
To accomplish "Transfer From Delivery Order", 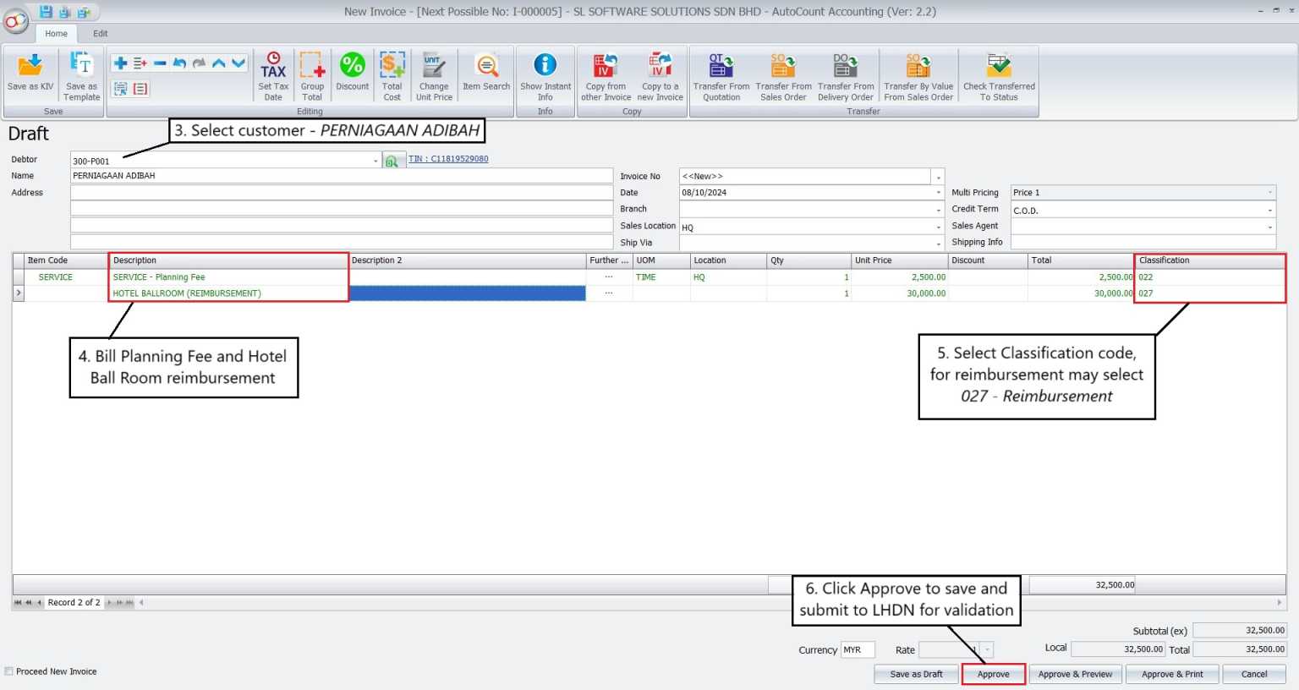I will tap(846, 76).
